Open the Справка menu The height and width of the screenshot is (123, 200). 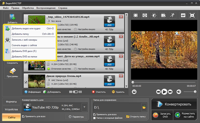coord(62,8)
